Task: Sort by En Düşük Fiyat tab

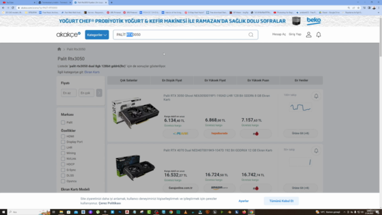Action: (172, 80)
